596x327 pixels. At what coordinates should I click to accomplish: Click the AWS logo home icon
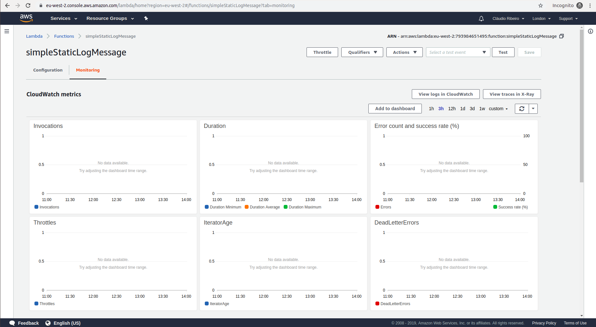point(26,18)
